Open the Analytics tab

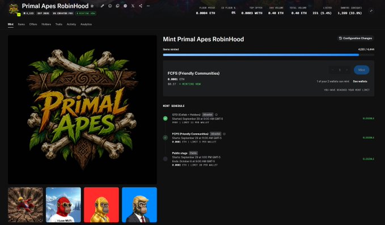[x=86, y=24]
